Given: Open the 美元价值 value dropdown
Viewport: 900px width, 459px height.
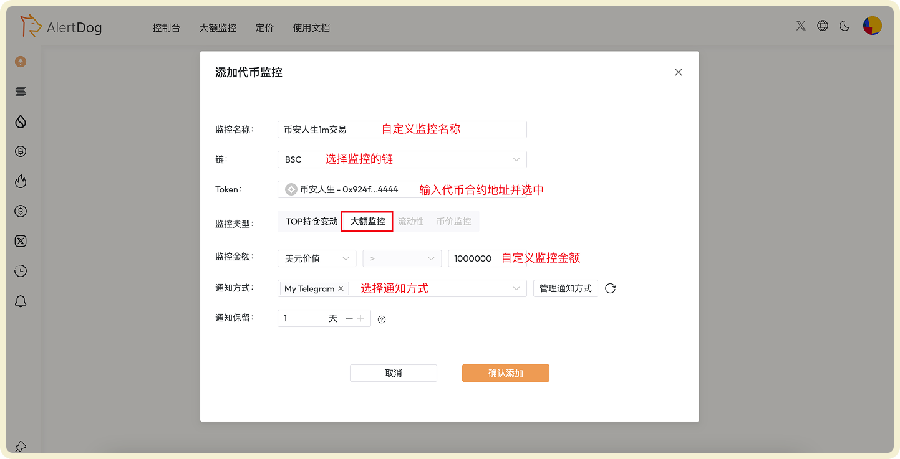Looking at the screenshot, I should (317, 258).
